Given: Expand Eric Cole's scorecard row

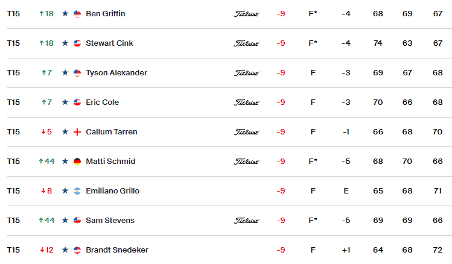Looking at the screenshot, I should tap(229, 102).
